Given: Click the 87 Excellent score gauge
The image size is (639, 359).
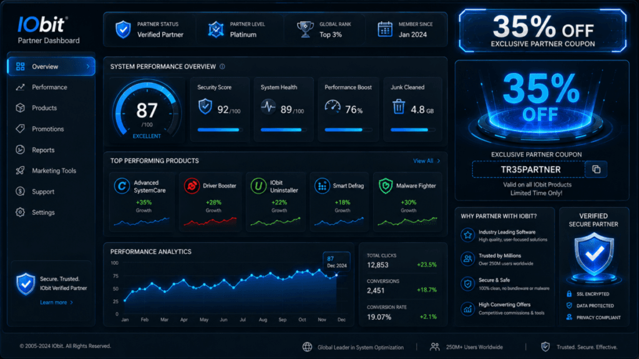Looking at the screenshot, I should click(x=147, y=110).
